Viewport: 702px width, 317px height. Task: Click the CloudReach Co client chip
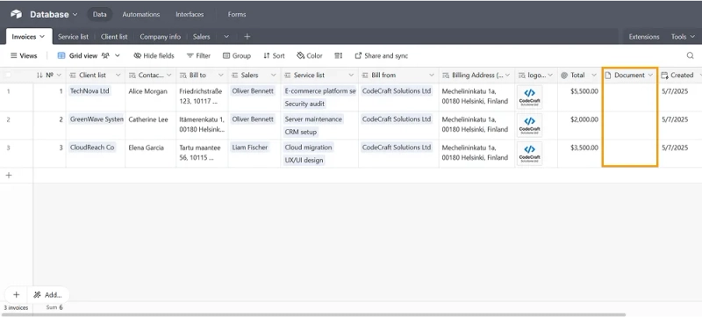[92, 148]
